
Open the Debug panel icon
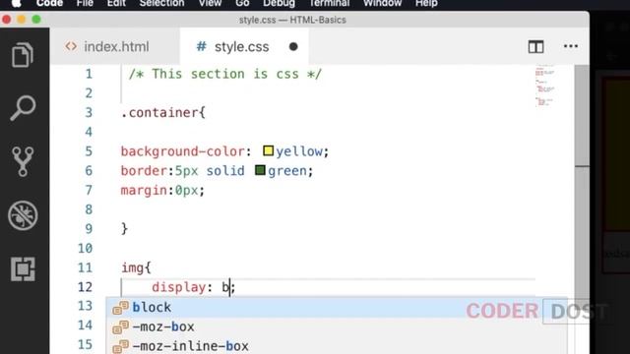point(23,215)
